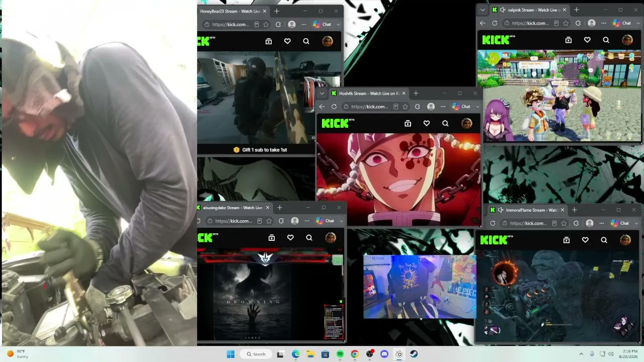Open Following heart in valpink window's Kick header
Screen dimensions: 644x362
pyautogui.click(x=587, y=40)
